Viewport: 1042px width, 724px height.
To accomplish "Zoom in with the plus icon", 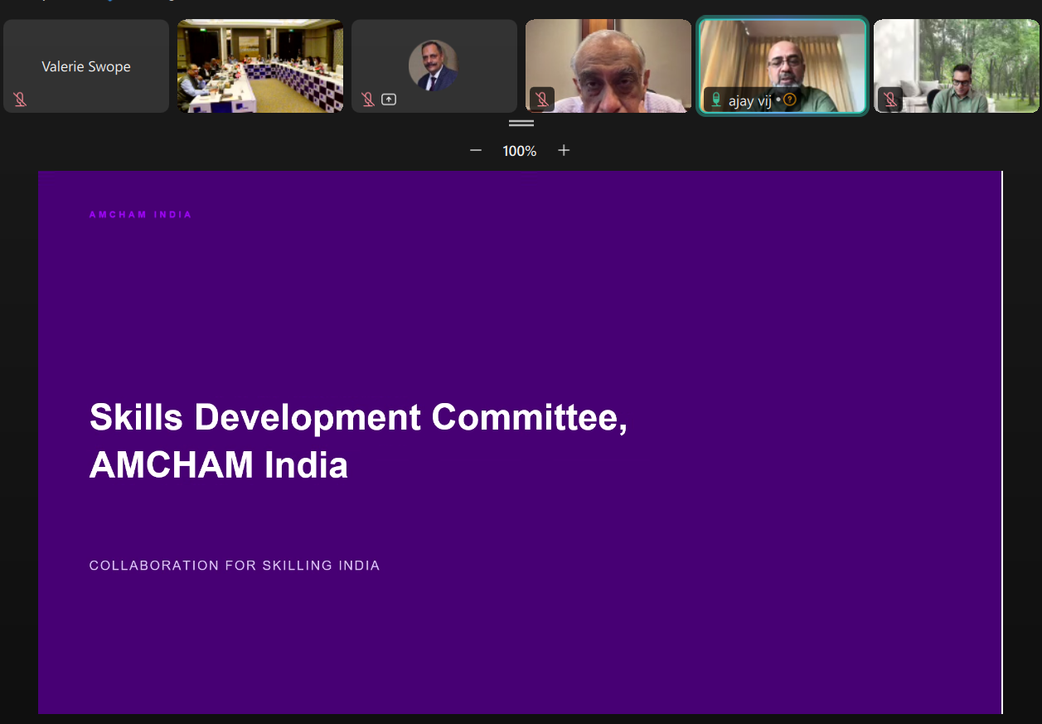I will pyautogui.click(x=564, y=150).
